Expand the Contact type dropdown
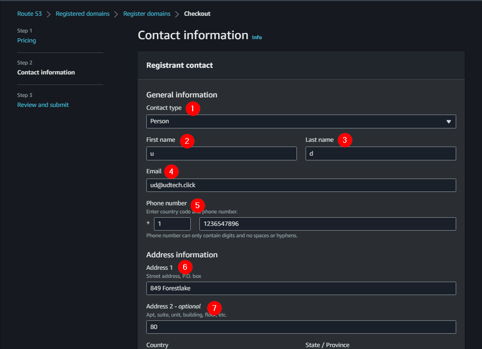482x349 pixels. pyautogui.click(x=301, y=121)
